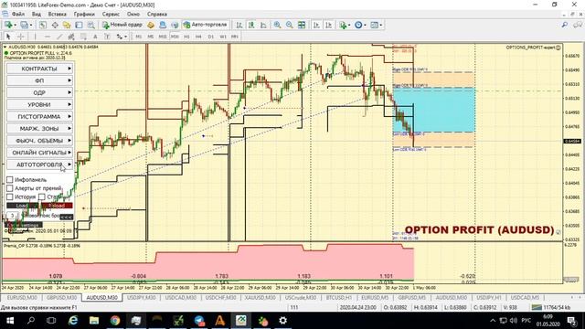585x329 pixels.
Task: Select the text label A tool
Action: pyautogui.click(x=95, y=37)
